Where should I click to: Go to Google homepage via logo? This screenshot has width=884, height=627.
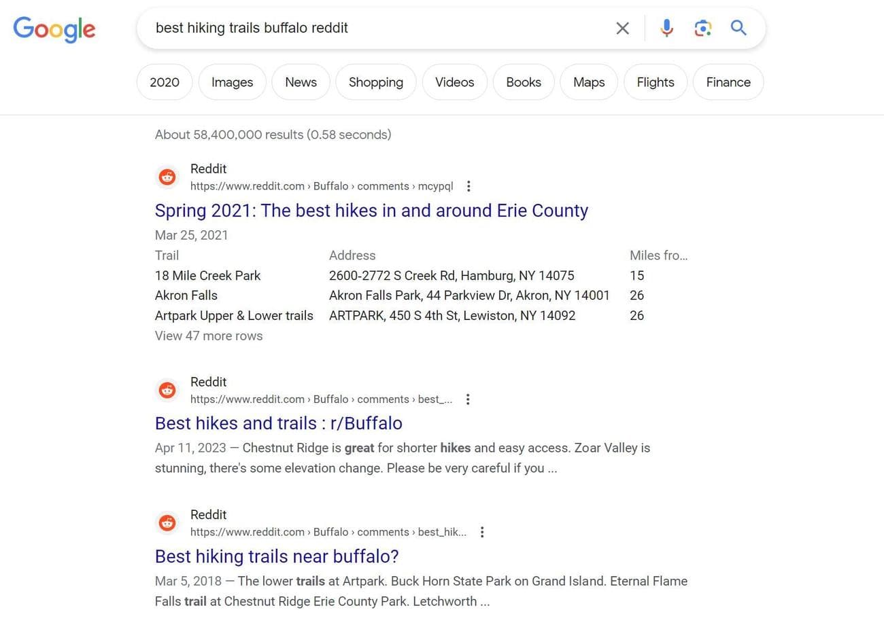point(54,29)
